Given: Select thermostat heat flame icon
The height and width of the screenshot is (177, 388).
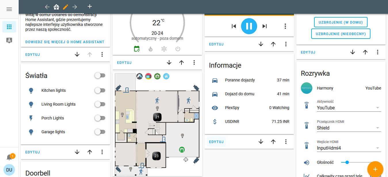Looking at the screenshot, I should 150,49.
